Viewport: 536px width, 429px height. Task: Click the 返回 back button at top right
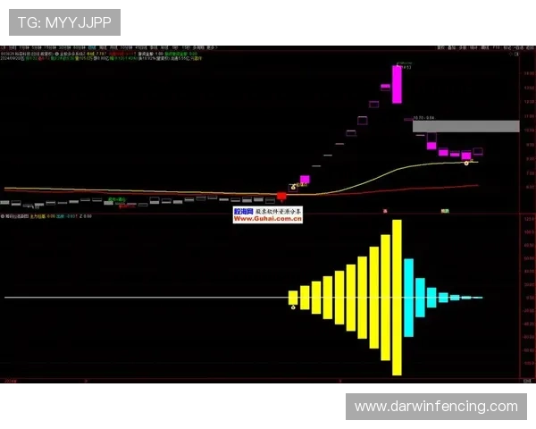pyautogui.click(x=527, y=46)
